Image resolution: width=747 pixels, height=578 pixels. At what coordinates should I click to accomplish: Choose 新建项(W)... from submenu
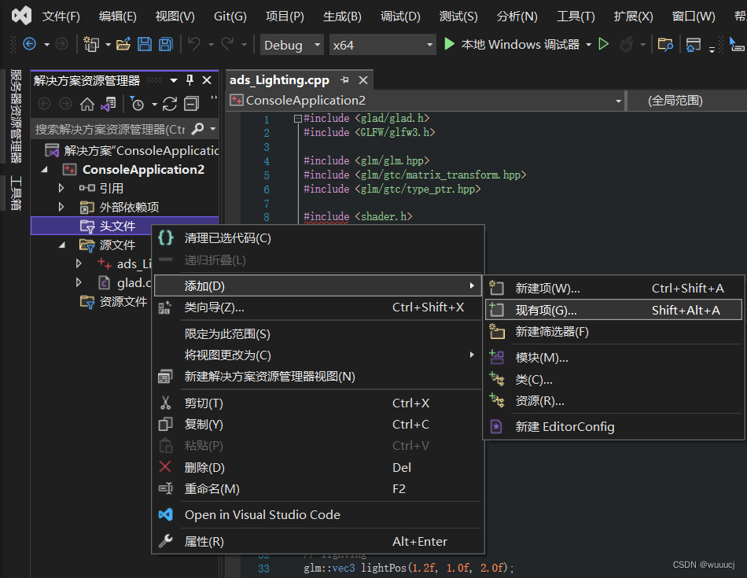tap(613, 289)
